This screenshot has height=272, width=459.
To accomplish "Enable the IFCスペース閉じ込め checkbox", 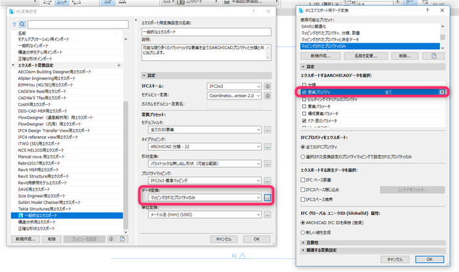I will pyautogui.click(x=303, y=190).
